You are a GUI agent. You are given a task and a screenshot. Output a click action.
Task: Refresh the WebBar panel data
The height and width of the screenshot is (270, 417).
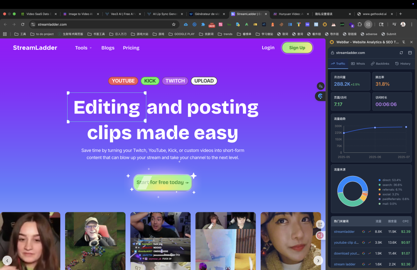pyautogui.click(x=401, y=53)
